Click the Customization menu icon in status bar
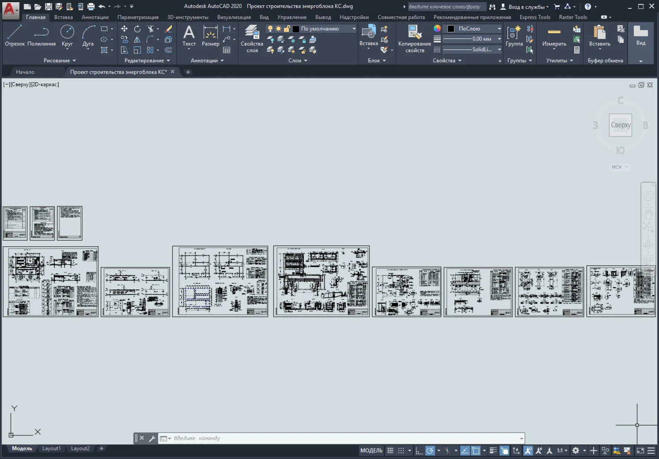The height and width of the screenshot is (459, 659). pos(651,451)
